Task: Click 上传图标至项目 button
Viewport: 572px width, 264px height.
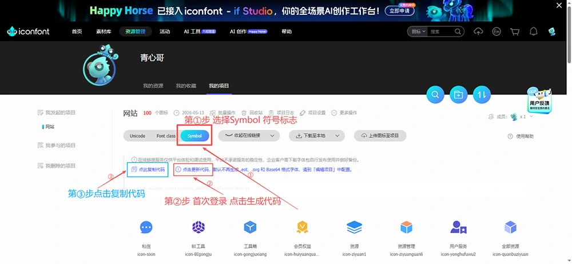Action: coord(380,135)
